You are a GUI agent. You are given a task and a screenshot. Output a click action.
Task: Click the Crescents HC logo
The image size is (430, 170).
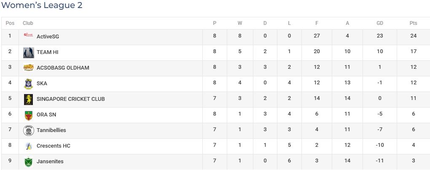coord(29,146)
